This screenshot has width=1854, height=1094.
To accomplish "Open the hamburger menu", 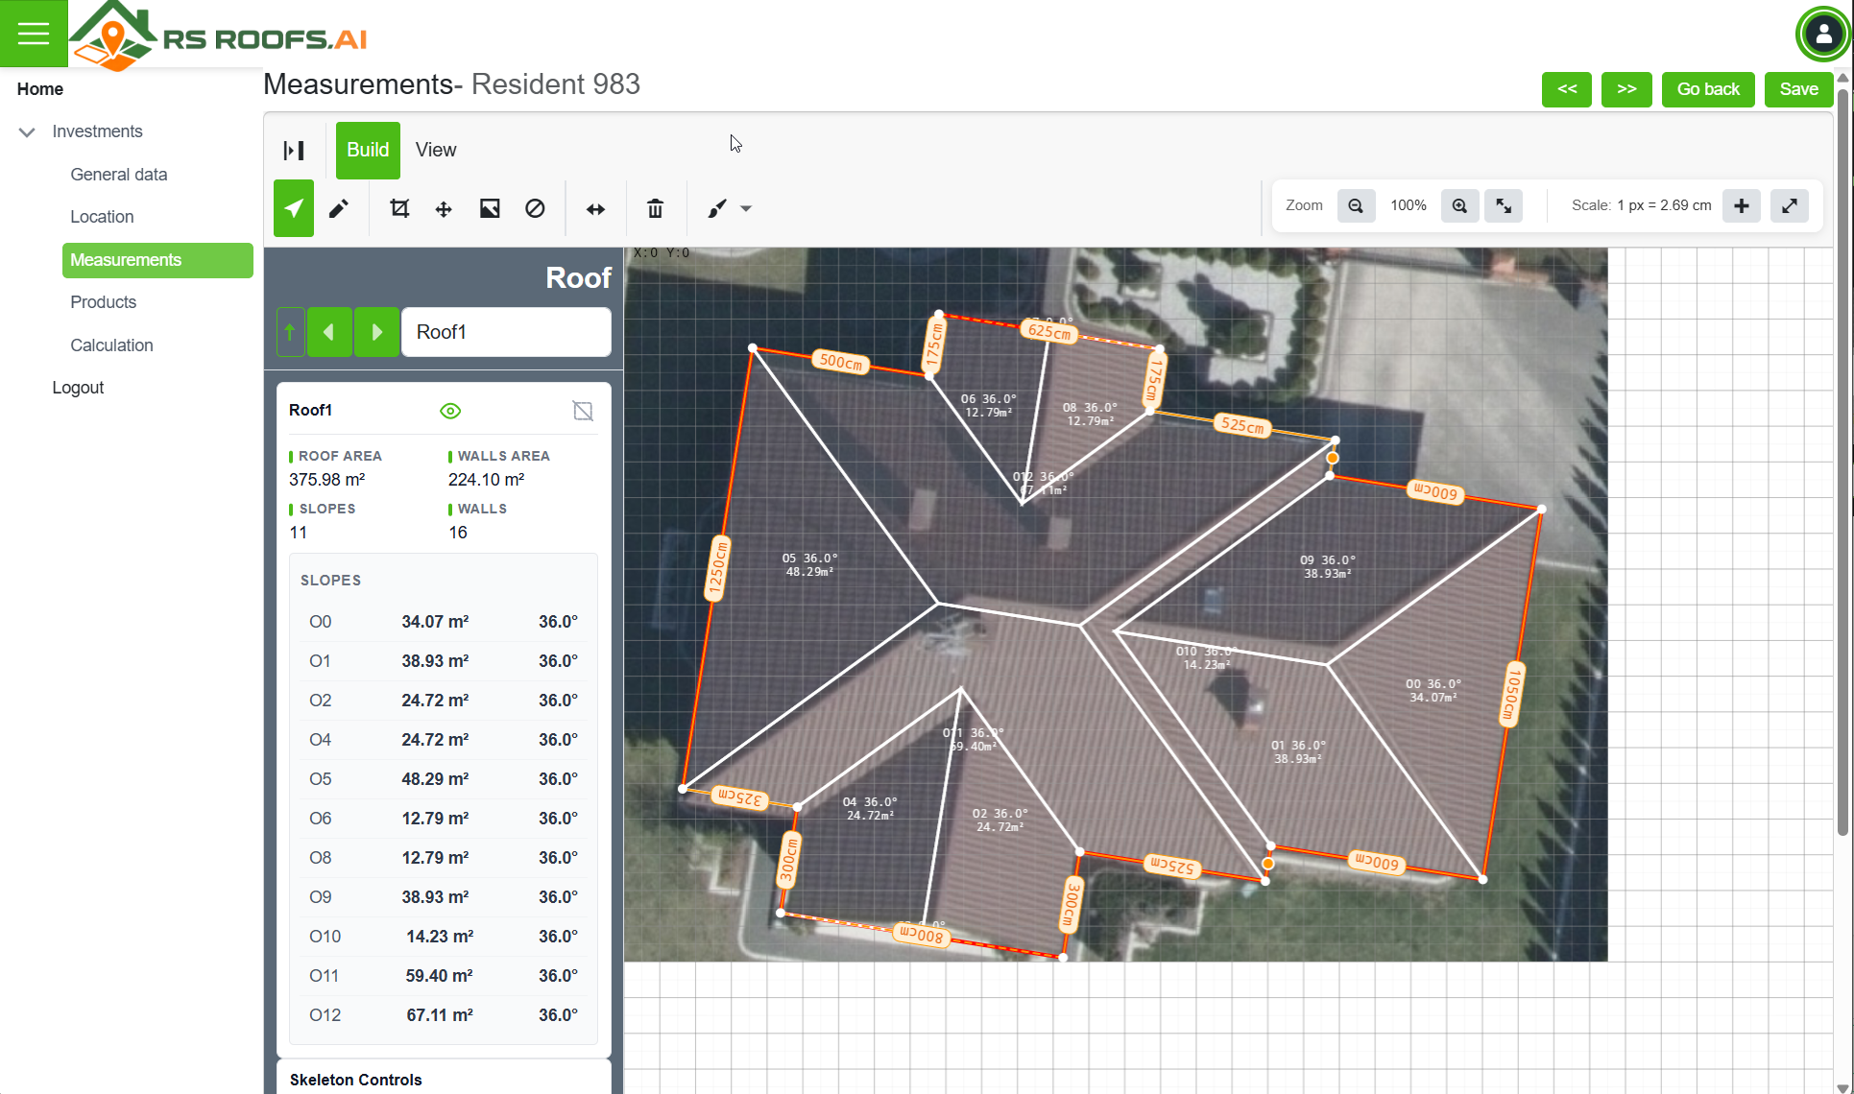I will pos(34,34).
